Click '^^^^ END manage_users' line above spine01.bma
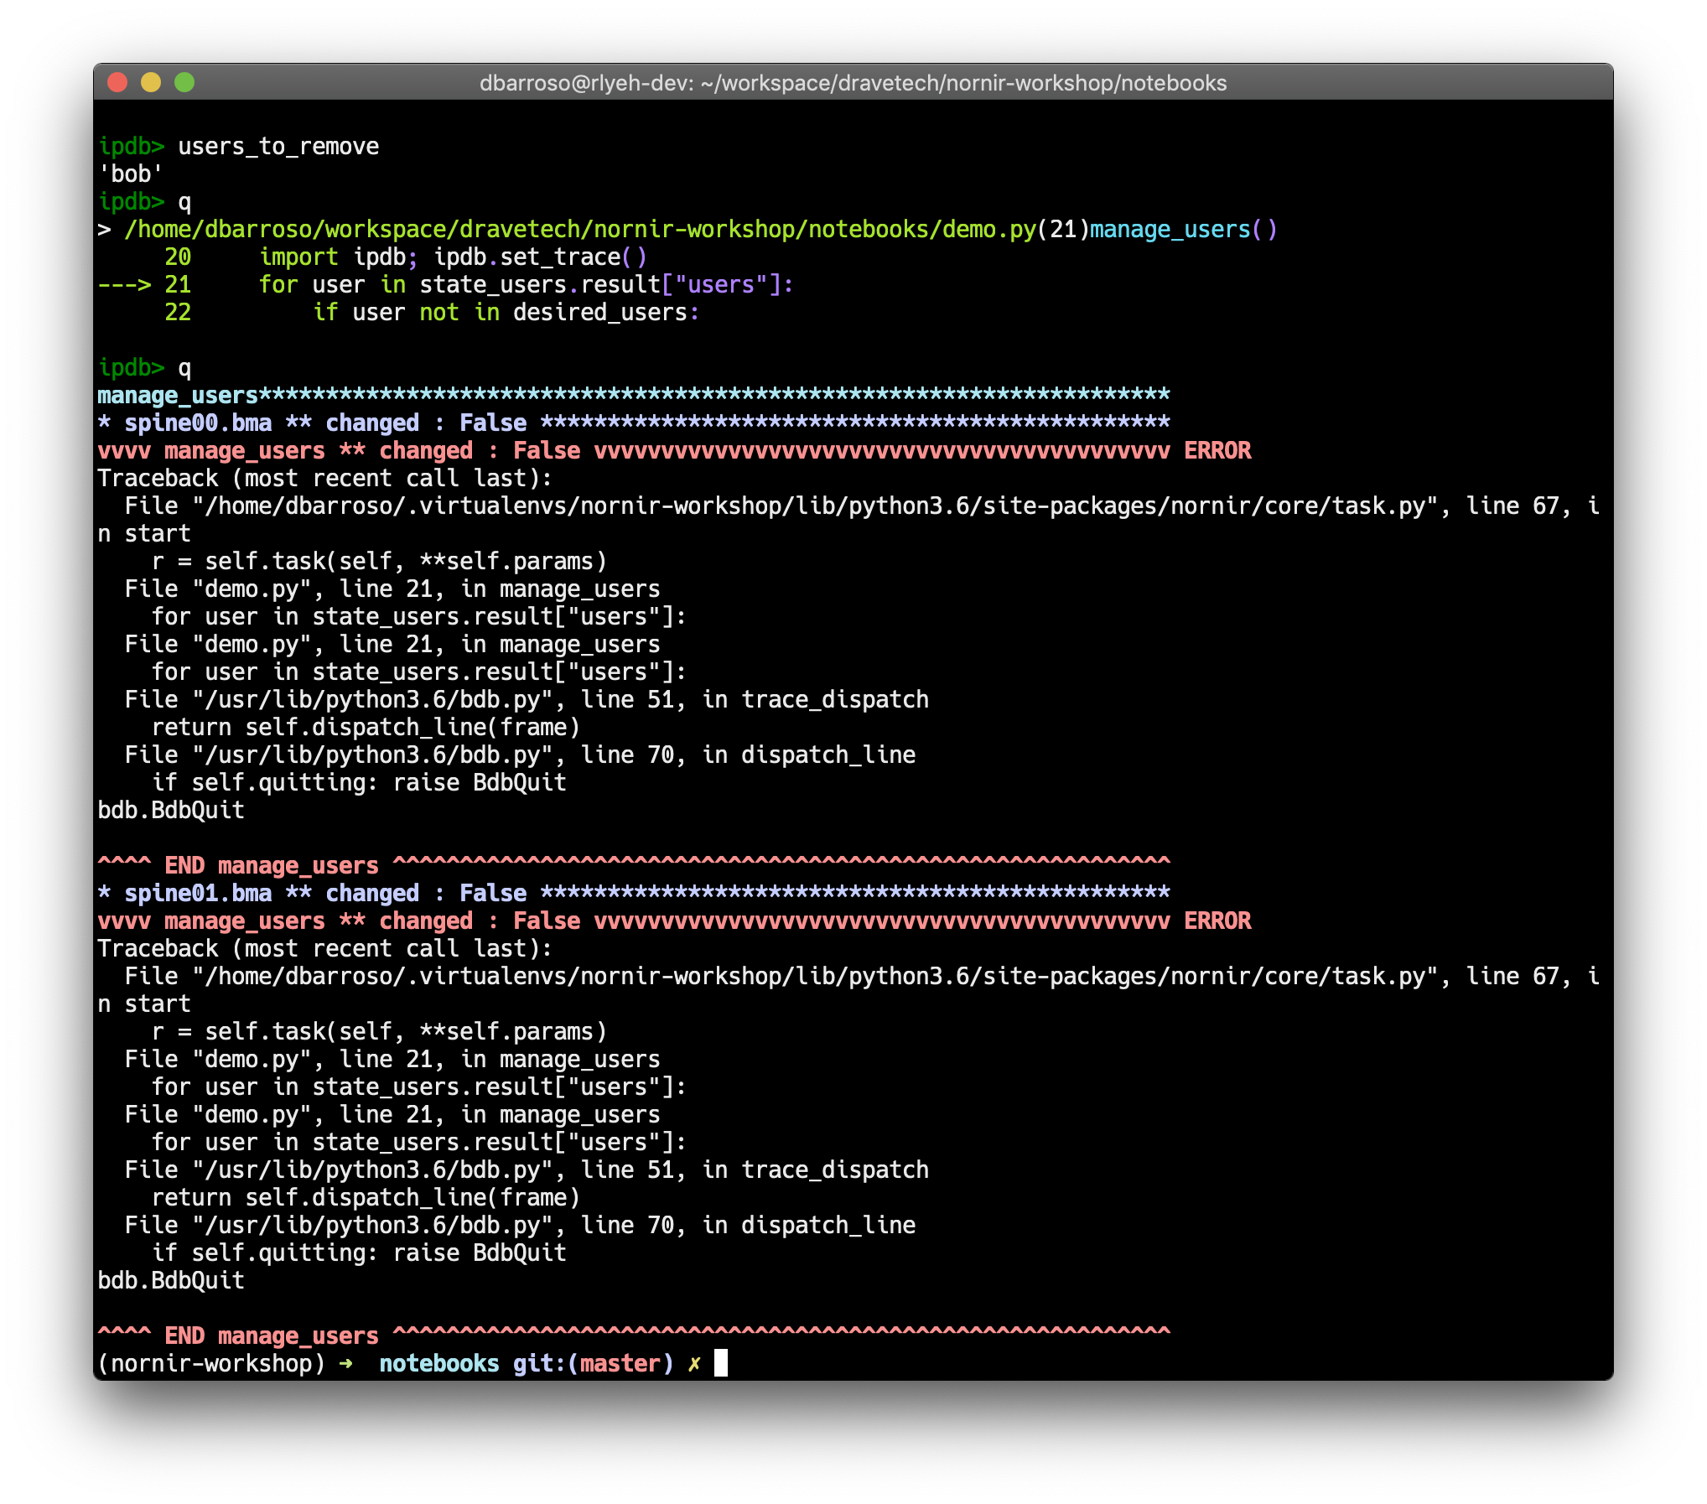Screen dimensions: 1707x1504 point(634,865)
